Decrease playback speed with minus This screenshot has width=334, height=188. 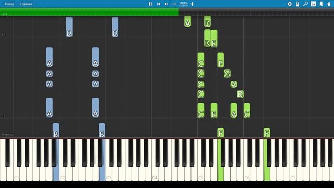click(174, 4)
